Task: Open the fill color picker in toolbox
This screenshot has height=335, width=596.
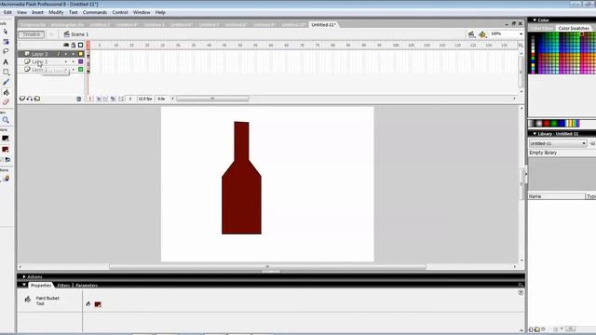Action: point(6,149)
